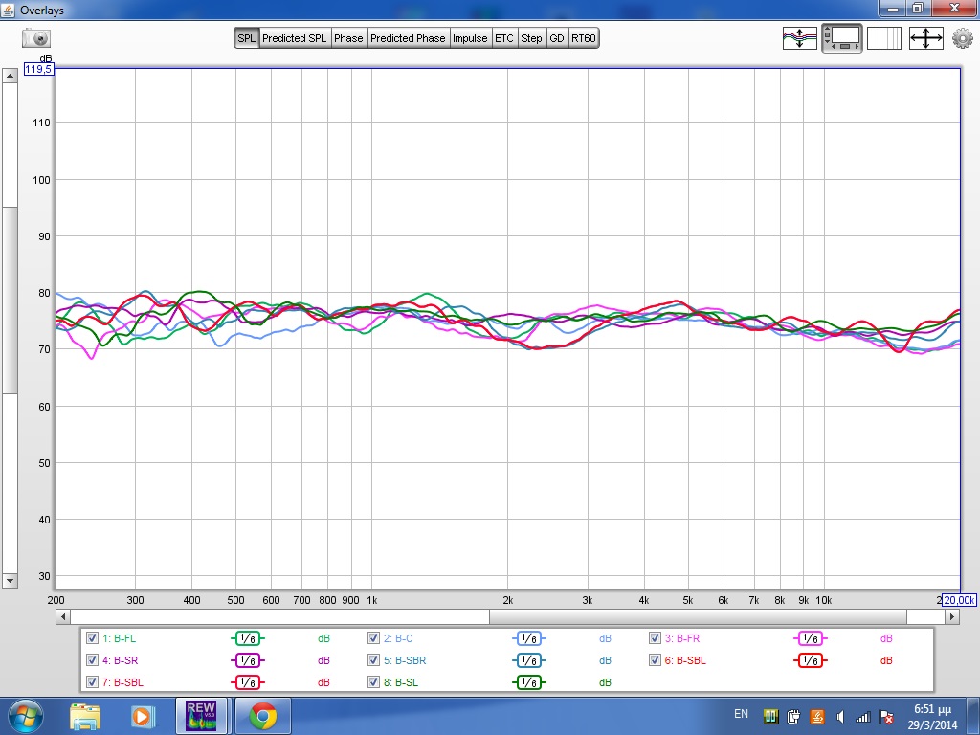
Task: Click the network signal tray icon
Action: [x=862, y=717]
